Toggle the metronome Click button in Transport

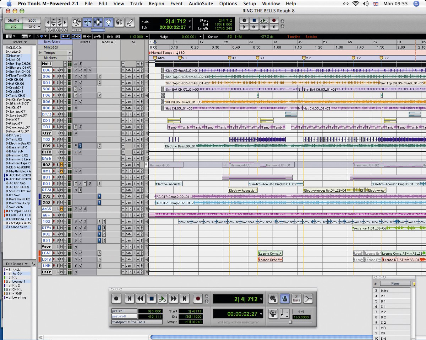click(x=285, y=299)
